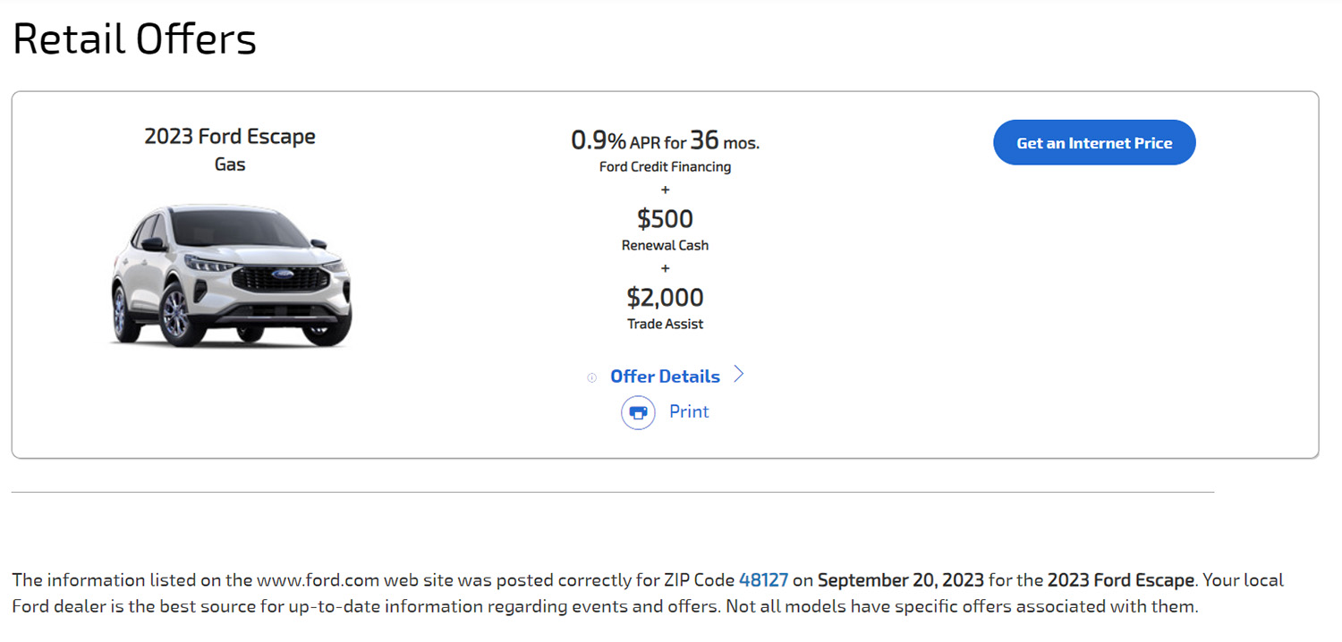Click the 0.9% APR for 36 mos. text
The height and width of the screenshot is (642, 1342).
[x=665, y=140]
